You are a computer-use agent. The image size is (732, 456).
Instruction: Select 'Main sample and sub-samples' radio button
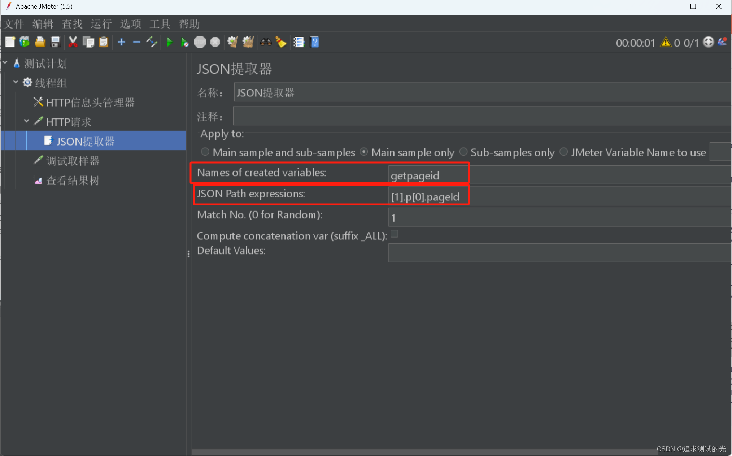click(205, 152)
